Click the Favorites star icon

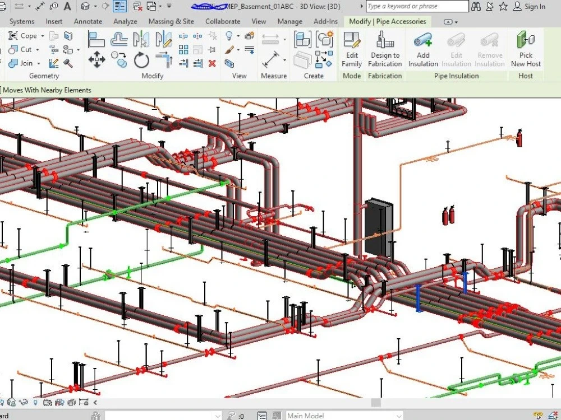(x=503, y=6)
